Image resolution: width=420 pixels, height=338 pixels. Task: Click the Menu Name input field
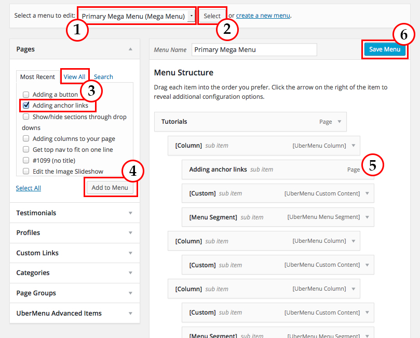click(254, 50)
